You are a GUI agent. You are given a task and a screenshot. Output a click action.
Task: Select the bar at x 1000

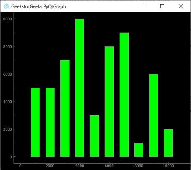tap(35, 122)
